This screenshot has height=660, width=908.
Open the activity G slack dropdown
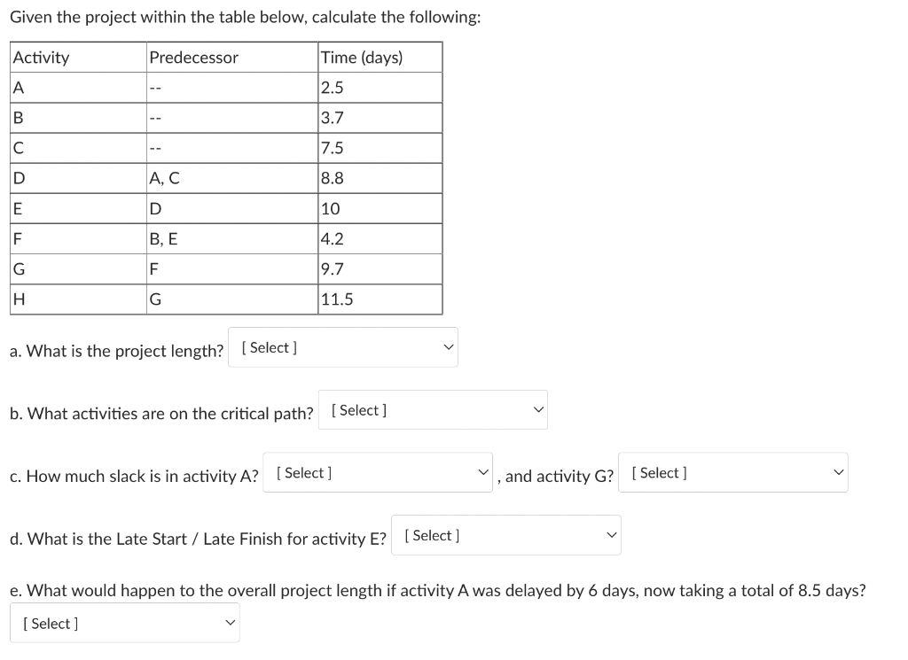tap(732, 472)
